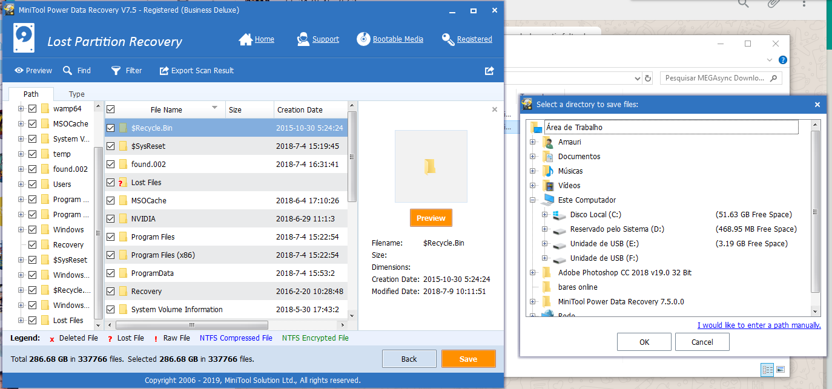Click the Reservado pelo Sistema (D:) drive icon
The height and width of the screenshot is (389, 832).
click(560, 229)
